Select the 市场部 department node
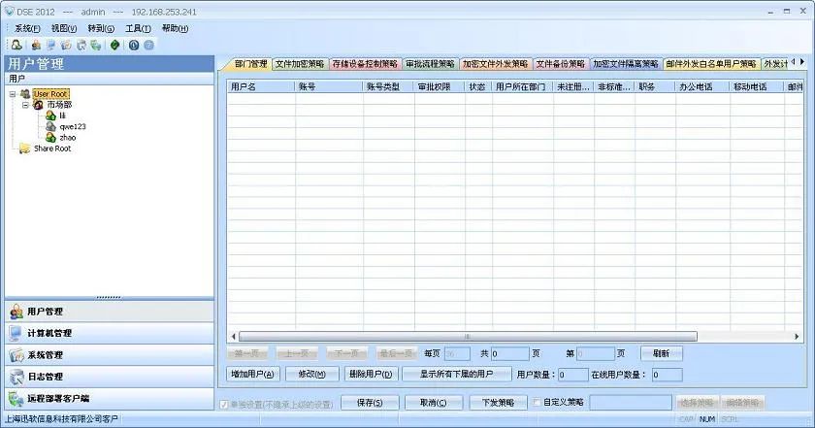This screenshot has width=815, height=428. (x=59, y=105)
